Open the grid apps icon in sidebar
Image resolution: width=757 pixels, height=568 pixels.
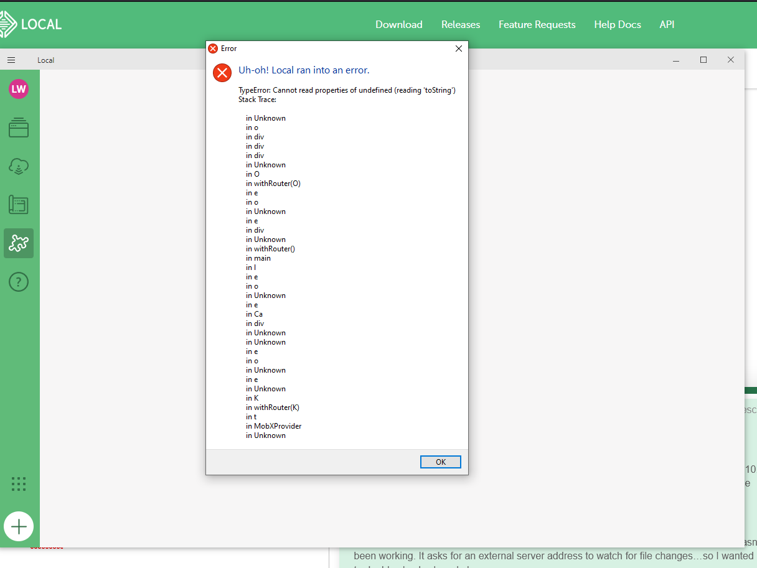19,484
